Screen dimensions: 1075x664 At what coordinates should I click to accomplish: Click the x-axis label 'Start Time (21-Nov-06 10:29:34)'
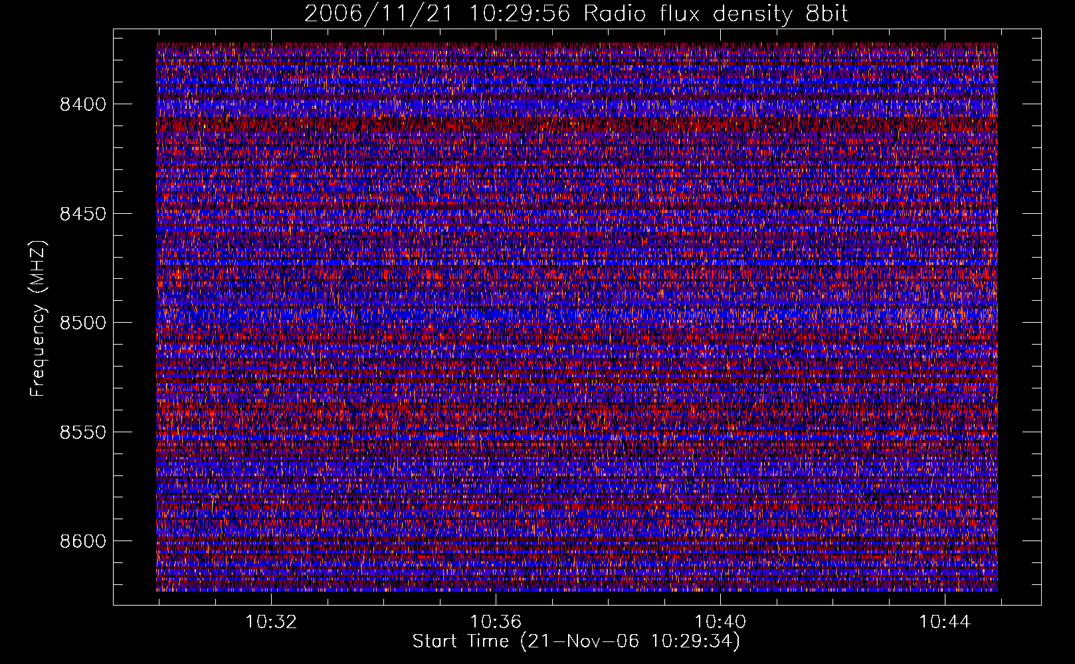[x=576, y=641]
